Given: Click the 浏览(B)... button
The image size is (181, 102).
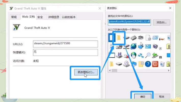Looking at the screenshot, I should (161, 22).
